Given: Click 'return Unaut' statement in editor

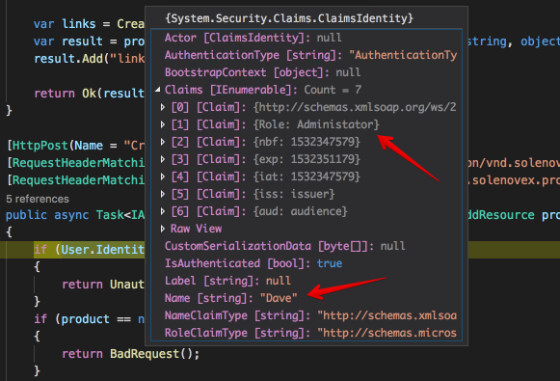Looking at the screenshot, I should pyautogui.click(x=103, y=285).
